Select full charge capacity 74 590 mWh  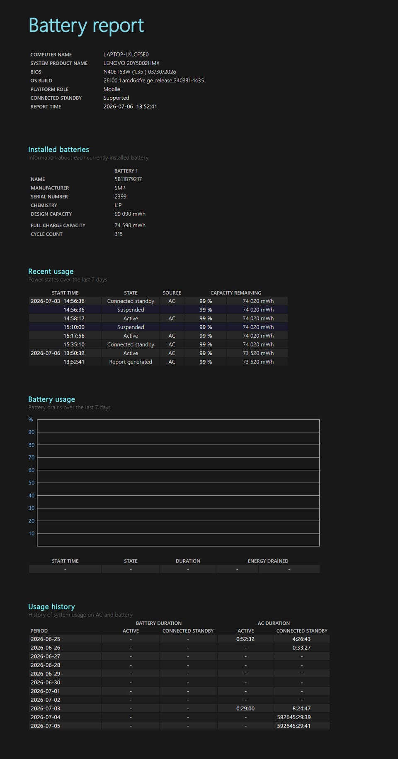coord(130,226)
